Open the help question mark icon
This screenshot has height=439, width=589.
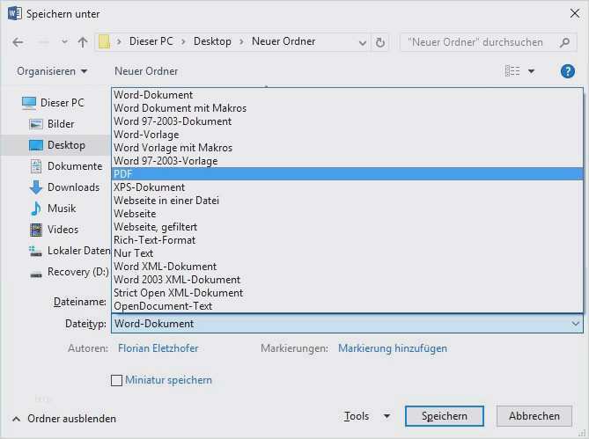tap(568, 71)
